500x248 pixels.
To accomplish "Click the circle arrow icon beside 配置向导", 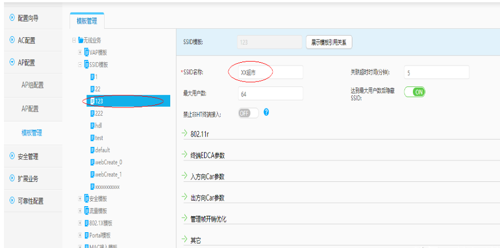I will click(x=12, y=18).
